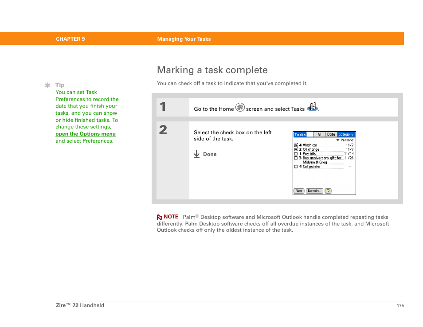This screenshot has width=423, height=327.
Task: Open the Personal category dropdown
Action: tap(345, 140)
